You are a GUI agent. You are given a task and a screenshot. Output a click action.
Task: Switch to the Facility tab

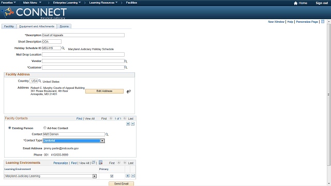point(9,26)
